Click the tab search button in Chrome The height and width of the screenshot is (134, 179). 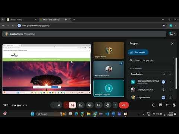(3, 19)
